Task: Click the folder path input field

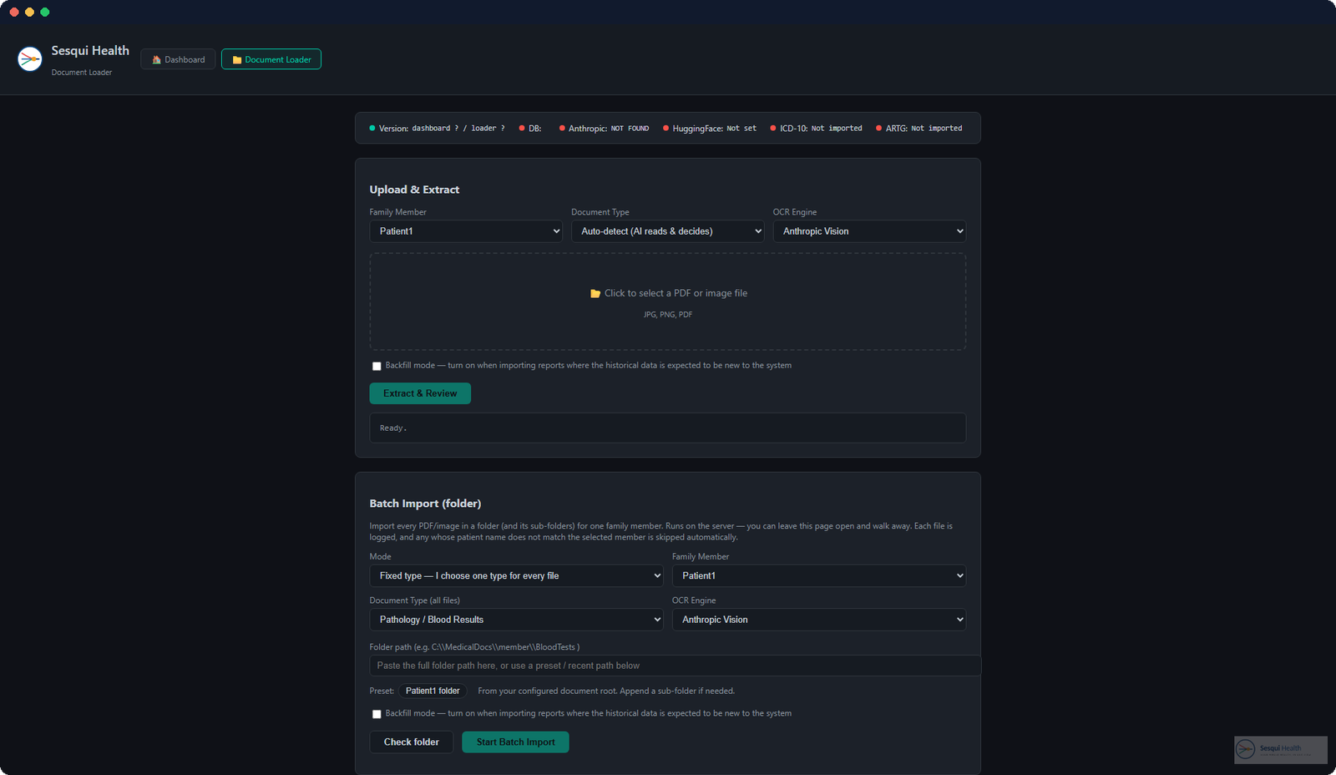Action: pyautogui.click(x=675, y=666)
